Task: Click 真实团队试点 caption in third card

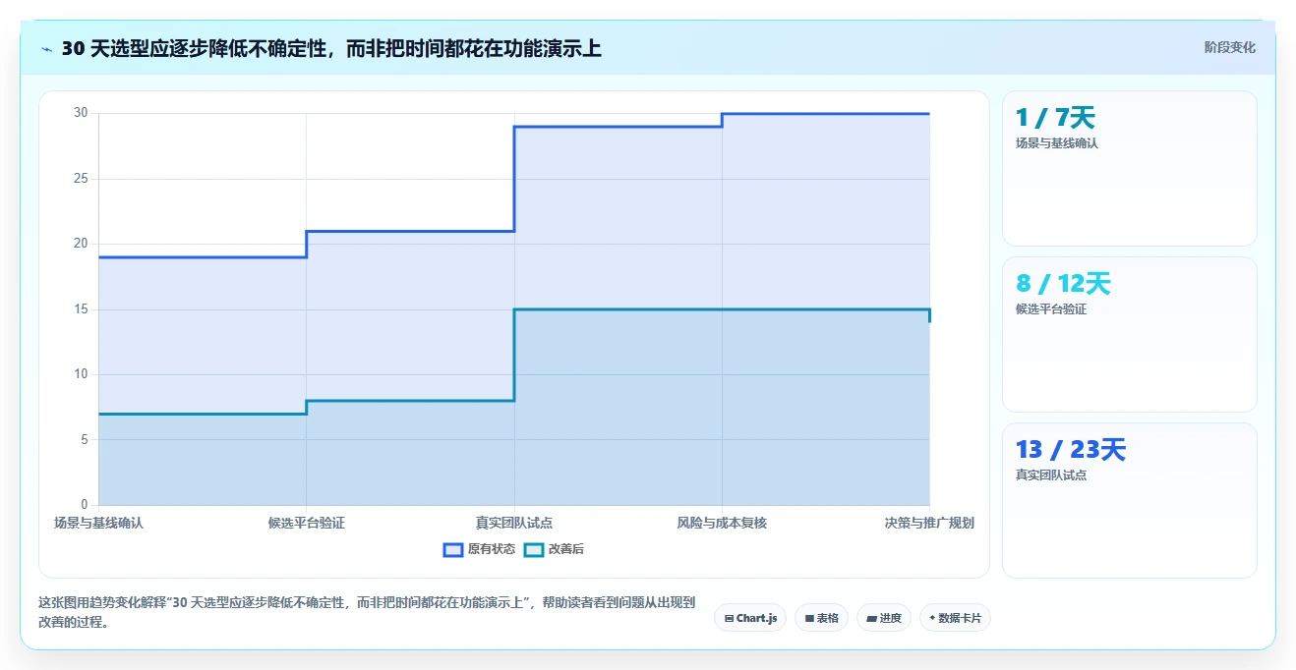Action: (1050, 475)
